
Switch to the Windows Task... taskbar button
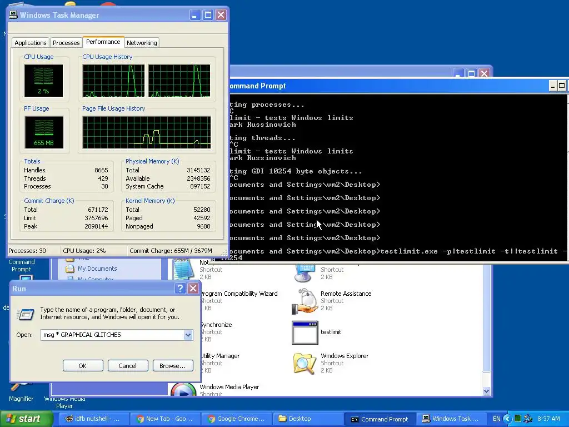pos(451,419)
